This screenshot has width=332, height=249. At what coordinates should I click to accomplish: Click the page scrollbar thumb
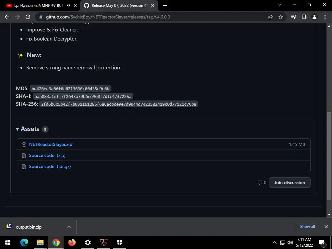point(329,156)
